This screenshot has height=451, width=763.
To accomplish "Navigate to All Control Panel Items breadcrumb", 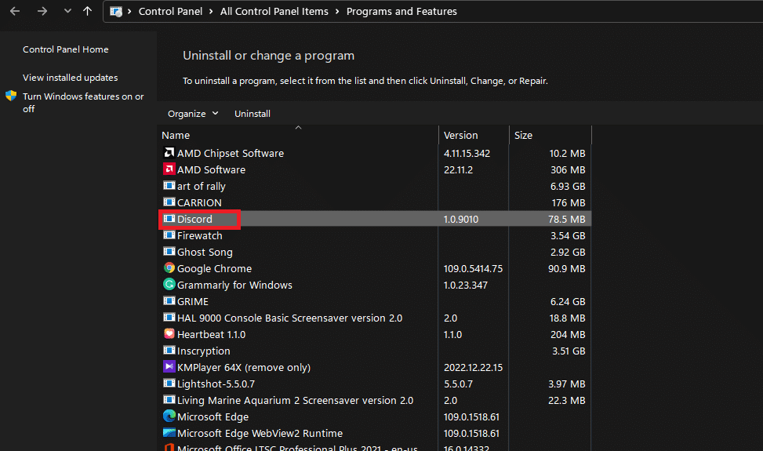I will (274, 11).
